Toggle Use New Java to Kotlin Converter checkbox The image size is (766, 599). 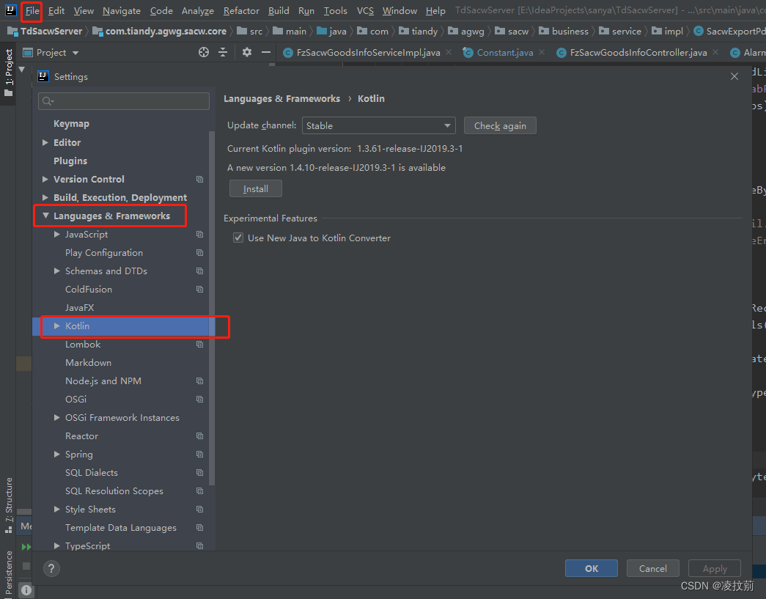[x=238, y=238]
